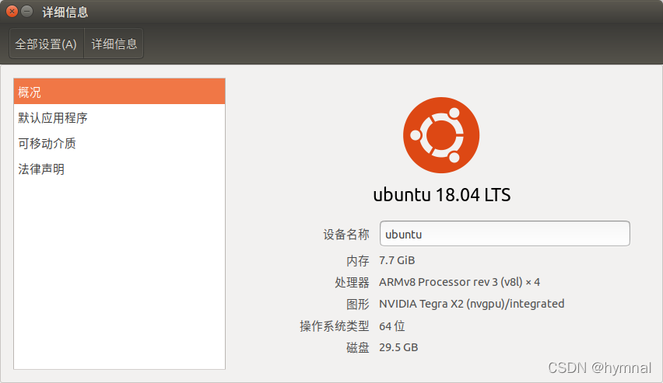Click the 内存 label
The height and width of the screenshot is (383, 663).
[x=358, y=260]
